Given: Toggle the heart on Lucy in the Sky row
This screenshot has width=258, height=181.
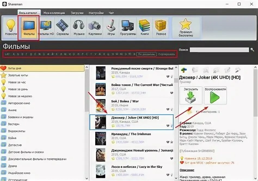Looking at the screenshot, I should [168, 175].
